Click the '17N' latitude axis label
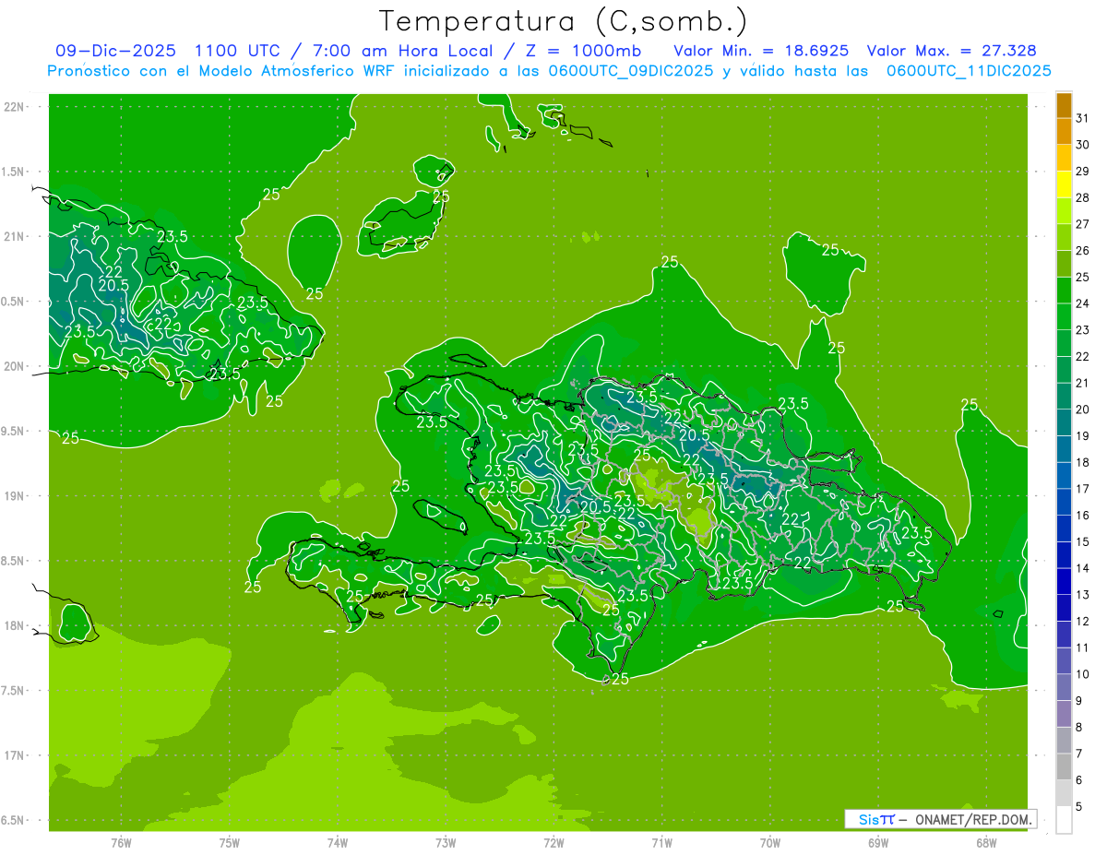Viewport: 1107px width, 855px height. [x=16, y=755]
